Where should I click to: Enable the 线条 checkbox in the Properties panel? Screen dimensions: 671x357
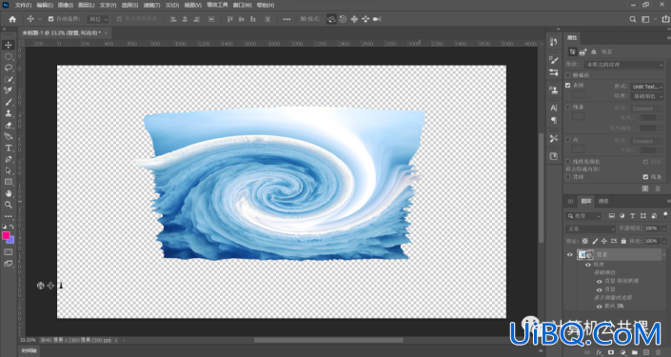(568, 107)
